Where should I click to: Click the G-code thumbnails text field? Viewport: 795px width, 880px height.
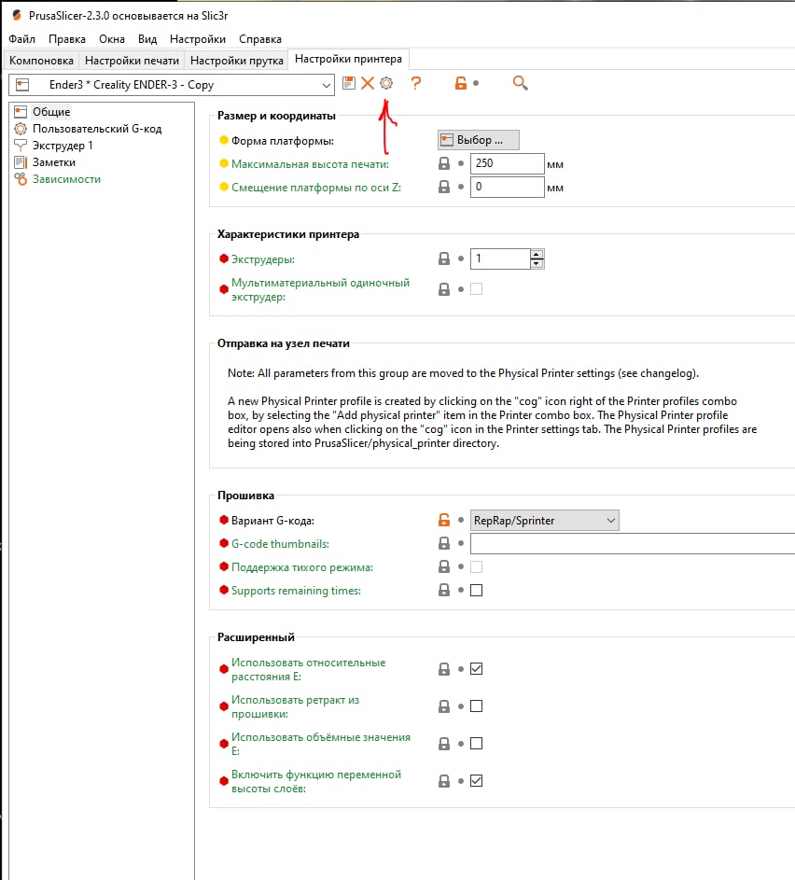pyautogui.click(x=633, y=543)
